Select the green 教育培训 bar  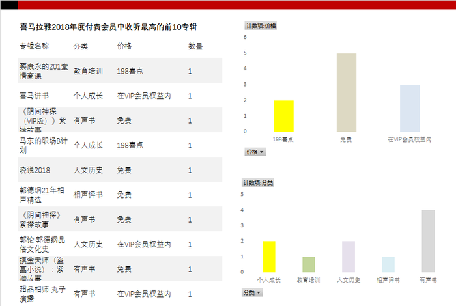pyautogui.click(x=309, y=264)
